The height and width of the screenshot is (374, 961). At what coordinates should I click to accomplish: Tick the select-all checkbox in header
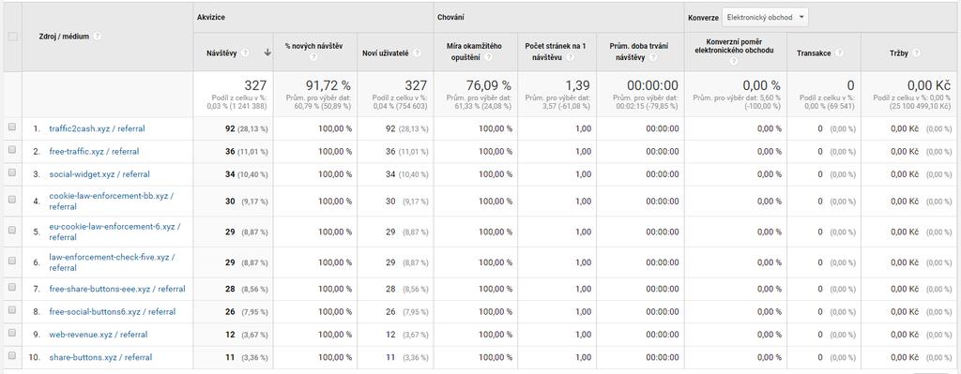[12, 37]
